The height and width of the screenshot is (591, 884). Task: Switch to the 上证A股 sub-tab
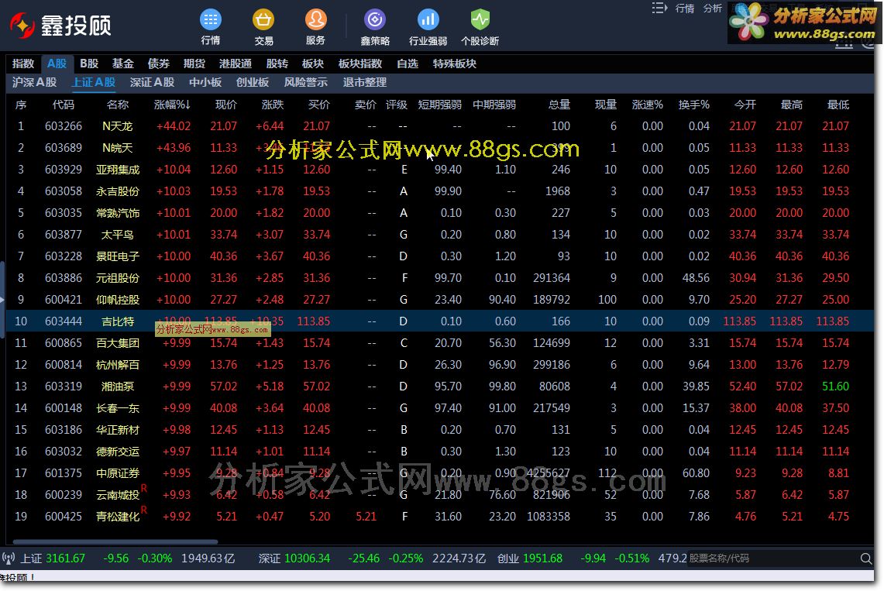pos(94,82)
